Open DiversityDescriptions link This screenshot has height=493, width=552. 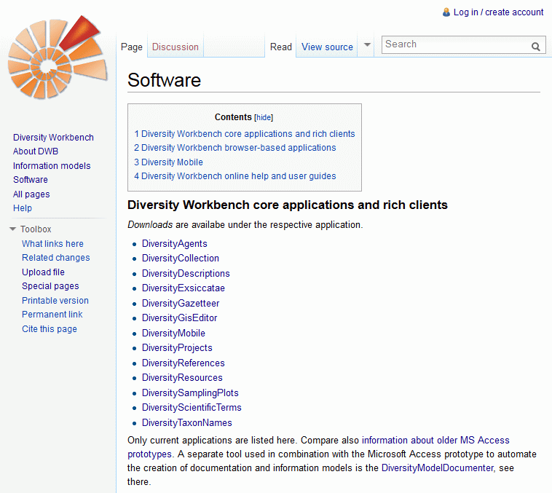[186, 274]
